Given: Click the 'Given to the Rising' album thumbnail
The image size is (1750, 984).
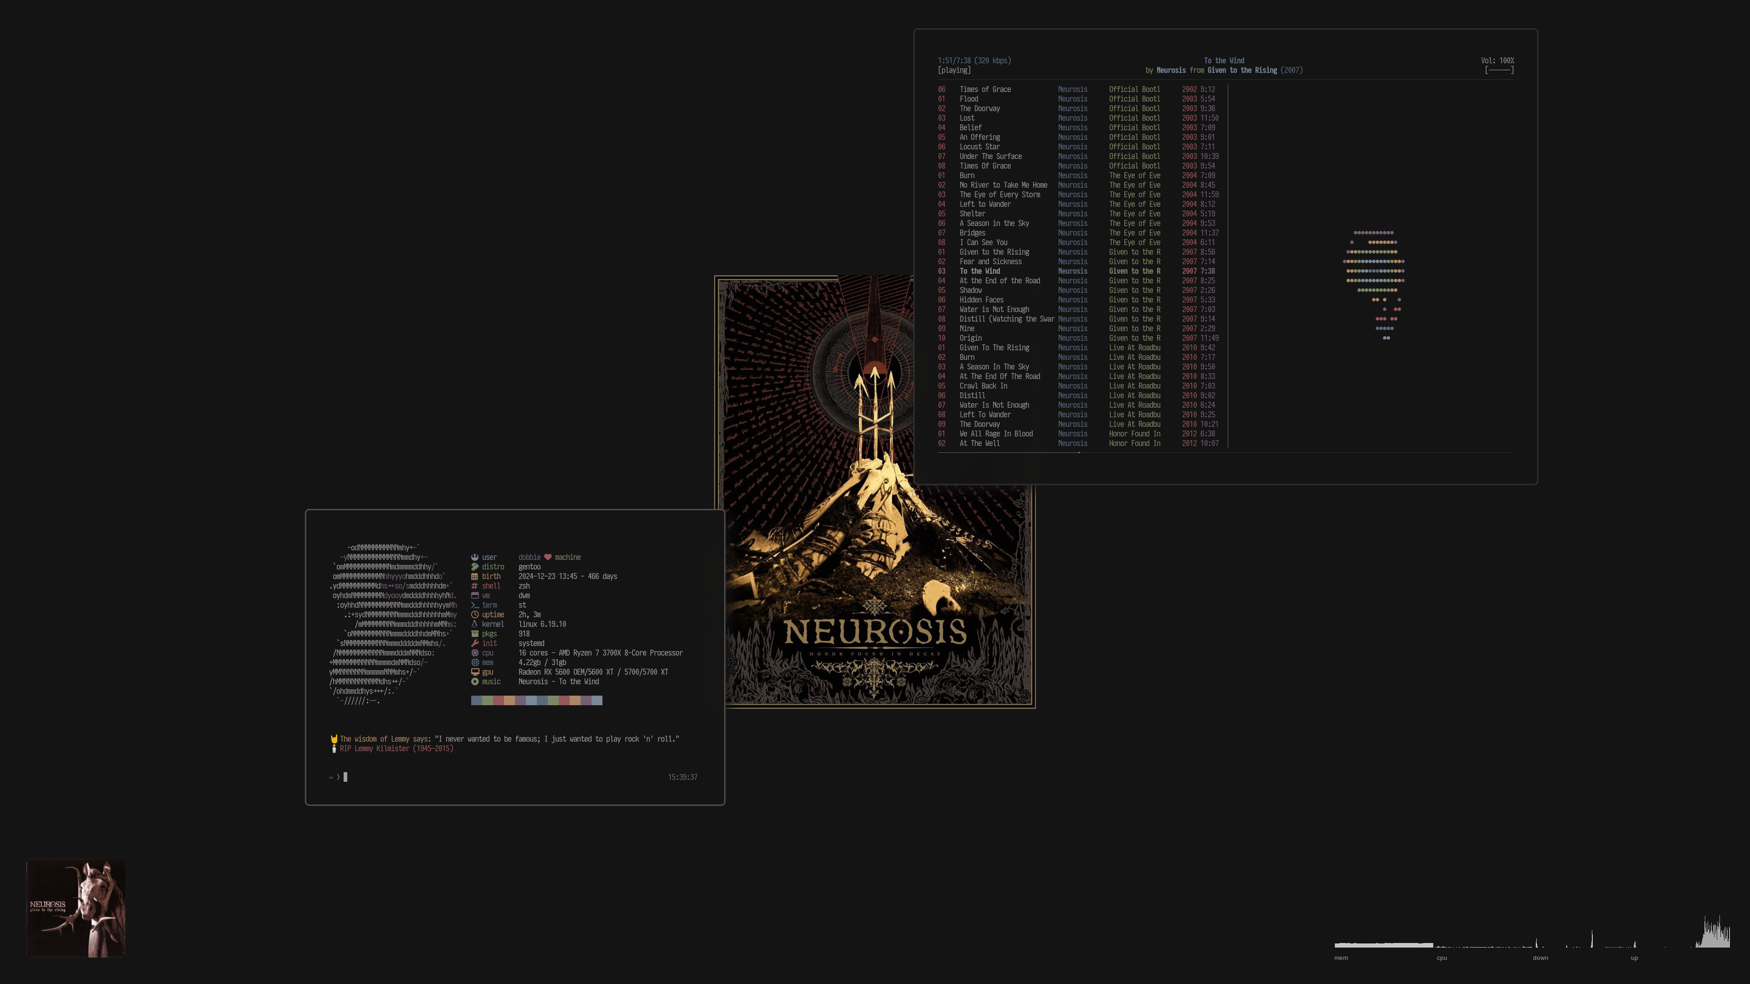Looking at the screenshot, I should coord(75,908).
